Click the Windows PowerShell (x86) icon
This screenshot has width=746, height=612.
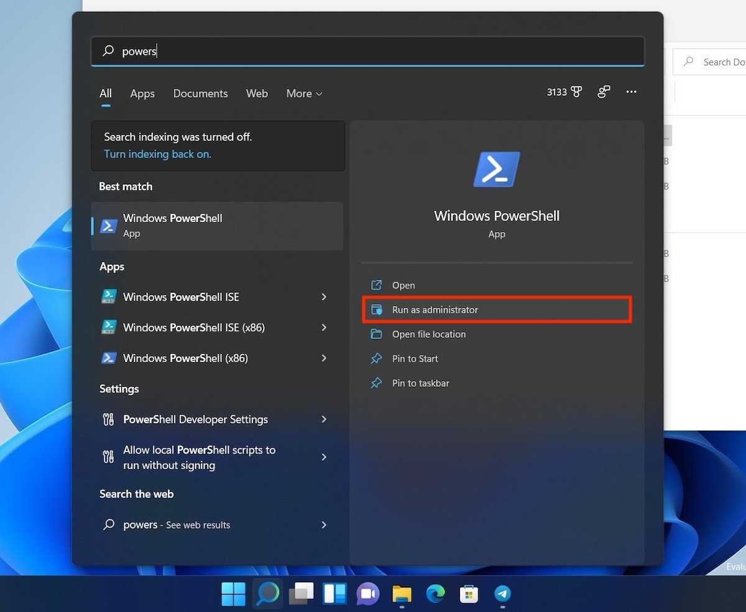coord(109,358)
